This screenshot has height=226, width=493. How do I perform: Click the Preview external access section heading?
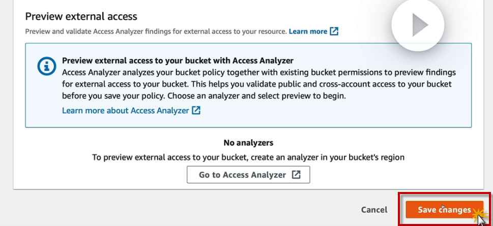click(x=81, y=16)
